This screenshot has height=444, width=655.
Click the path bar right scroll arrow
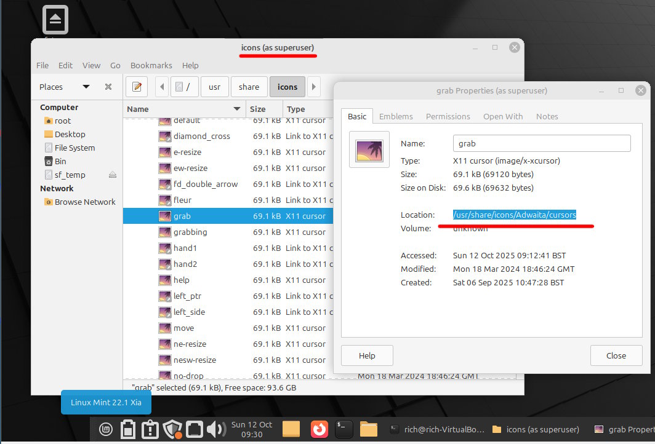click(314, 87)
